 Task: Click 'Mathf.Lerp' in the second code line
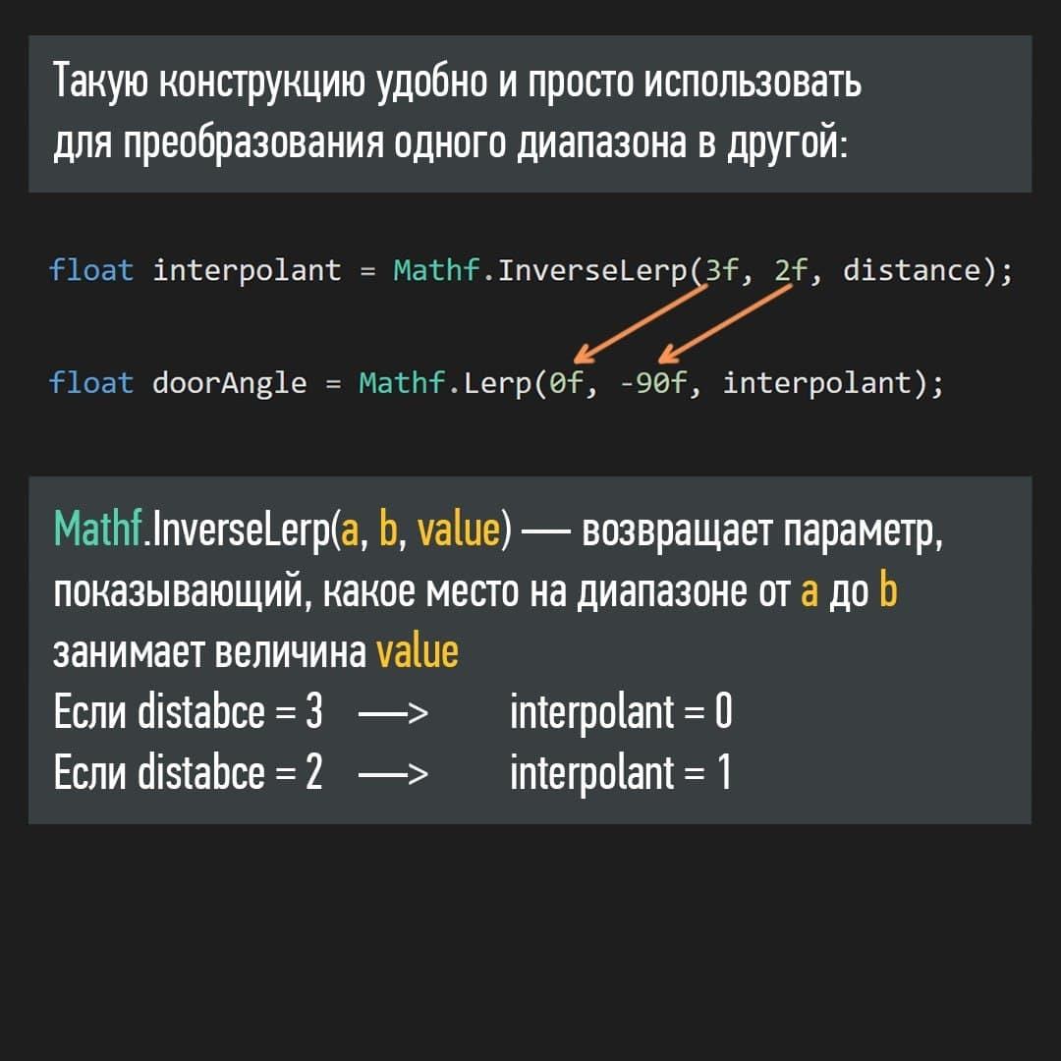coord(446,383)
